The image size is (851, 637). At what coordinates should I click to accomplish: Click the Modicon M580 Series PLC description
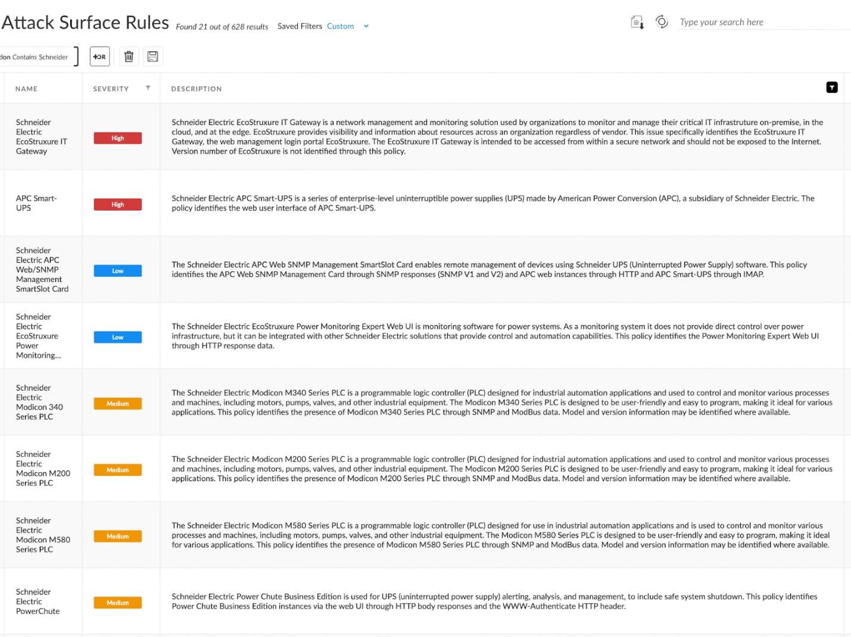[x=501, y=535]
